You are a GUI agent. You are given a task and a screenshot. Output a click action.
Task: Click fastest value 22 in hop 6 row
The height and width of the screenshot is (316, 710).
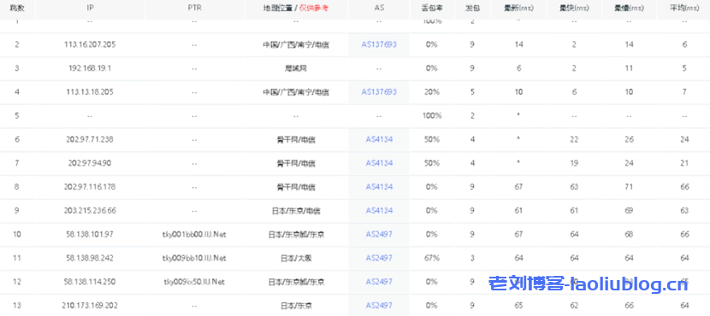pos(574,139)
